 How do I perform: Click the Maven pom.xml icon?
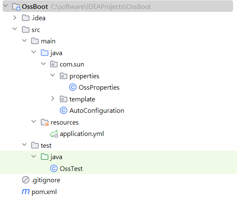click(26, 192)
